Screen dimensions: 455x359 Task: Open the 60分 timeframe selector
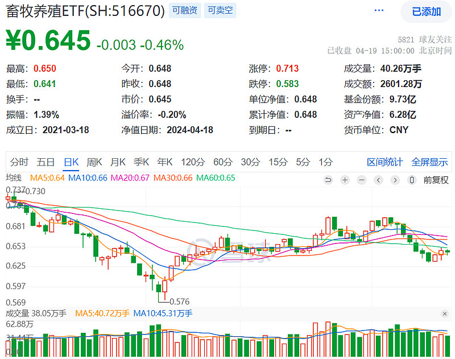221,162
